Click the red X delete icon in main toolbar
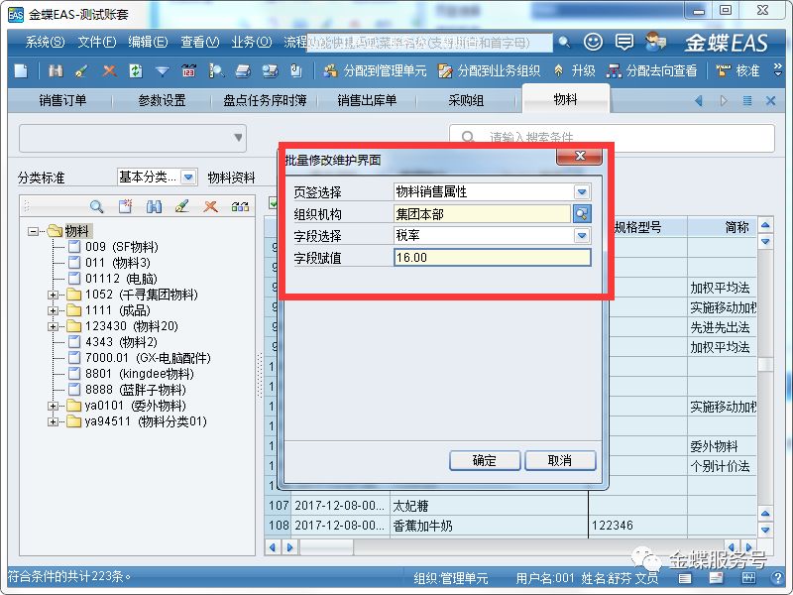The image size is (793, 595). click(x=109, y=70)
